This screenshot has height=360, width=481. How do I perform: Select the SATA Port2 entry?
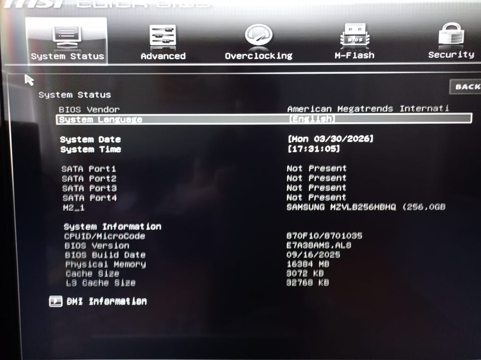(89, 178)
